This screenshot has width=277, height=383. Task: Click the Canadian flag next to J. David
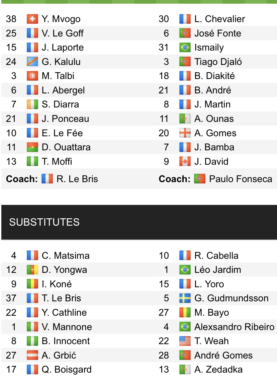185,162
